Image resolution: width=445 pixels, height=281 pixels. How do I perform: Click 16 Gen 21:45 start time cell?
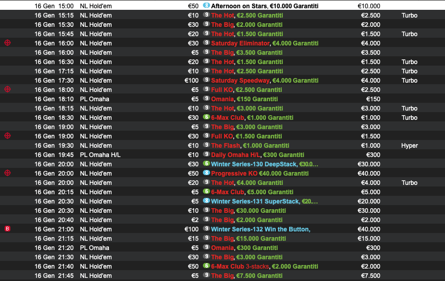pos(54,276)
